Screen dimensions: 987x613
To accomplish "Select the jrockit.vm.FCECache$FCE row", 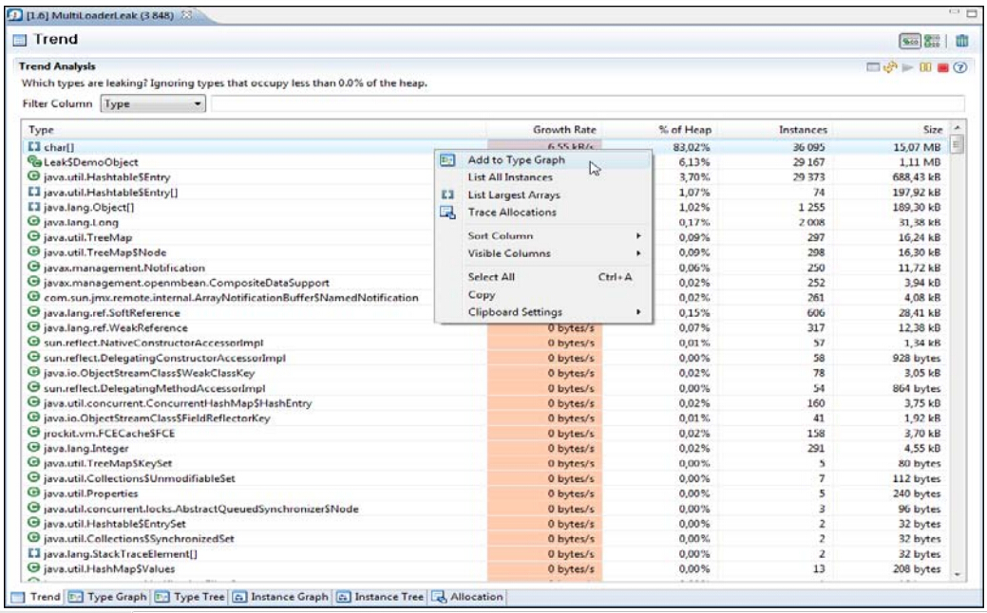I will click(486, 434).
